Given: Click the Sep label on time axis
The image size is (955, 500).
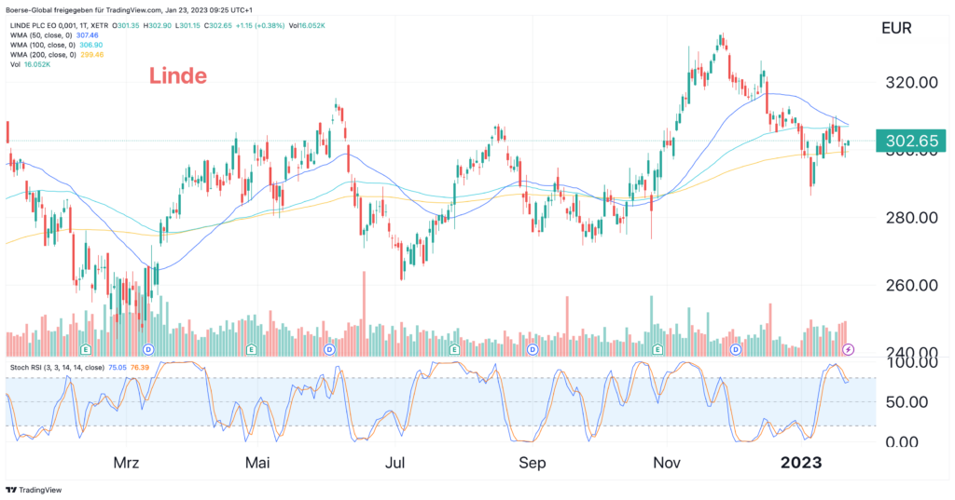Looking at the screenshot, I should [x=533, y=463].
